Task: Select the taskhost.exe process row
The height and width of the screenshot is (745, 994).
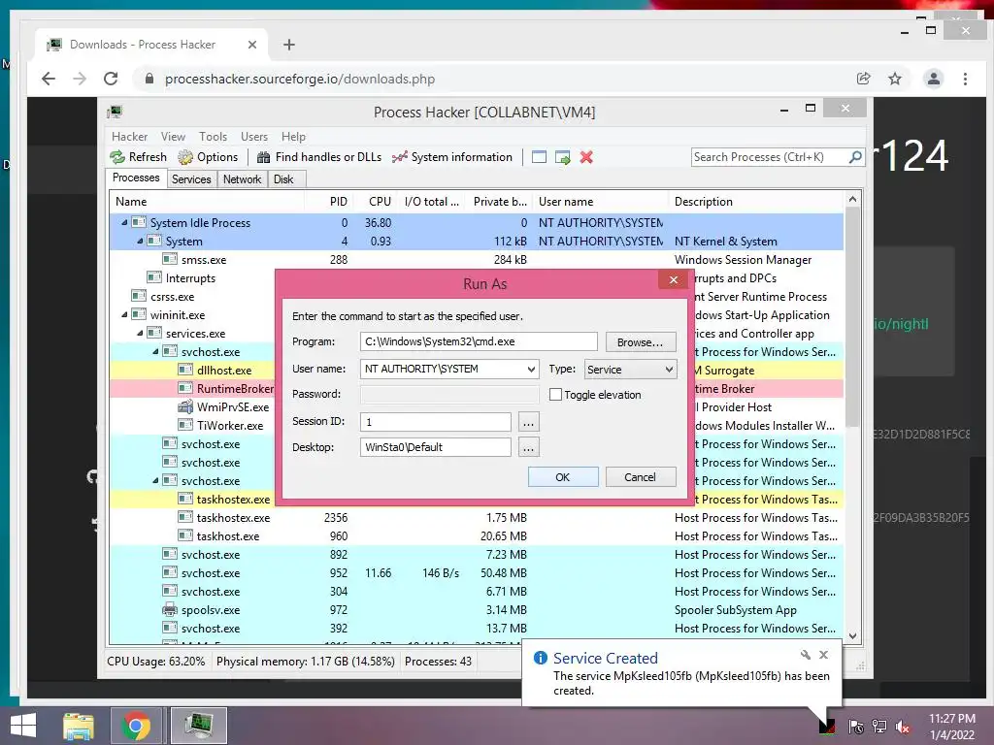Action: (x=476, y=535)
